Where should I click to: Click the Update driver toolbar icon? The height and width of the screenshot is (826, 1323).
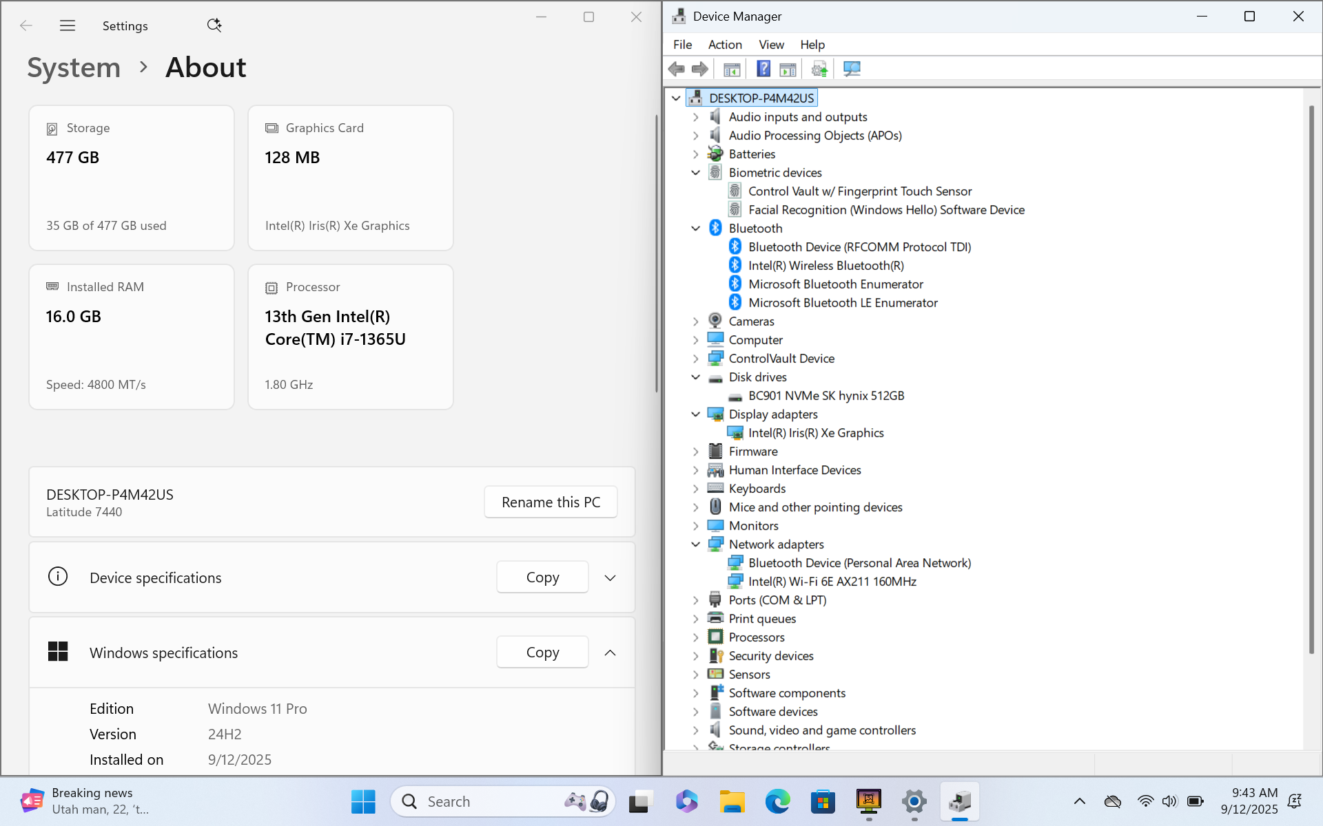coord(819,69)
